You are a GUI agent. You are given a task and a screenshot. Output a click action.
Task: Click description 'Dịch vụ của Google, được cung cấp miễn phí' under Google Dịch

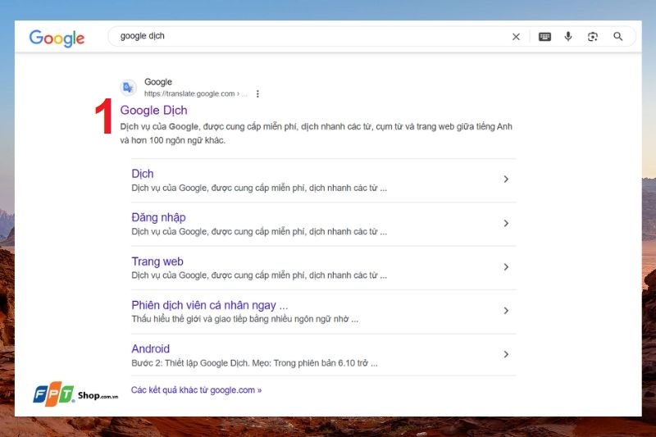316,134
